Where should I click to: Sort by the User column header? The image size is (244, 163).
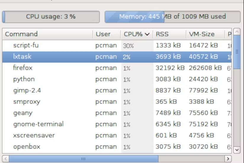pyautogui.click(x=107, y=34)
